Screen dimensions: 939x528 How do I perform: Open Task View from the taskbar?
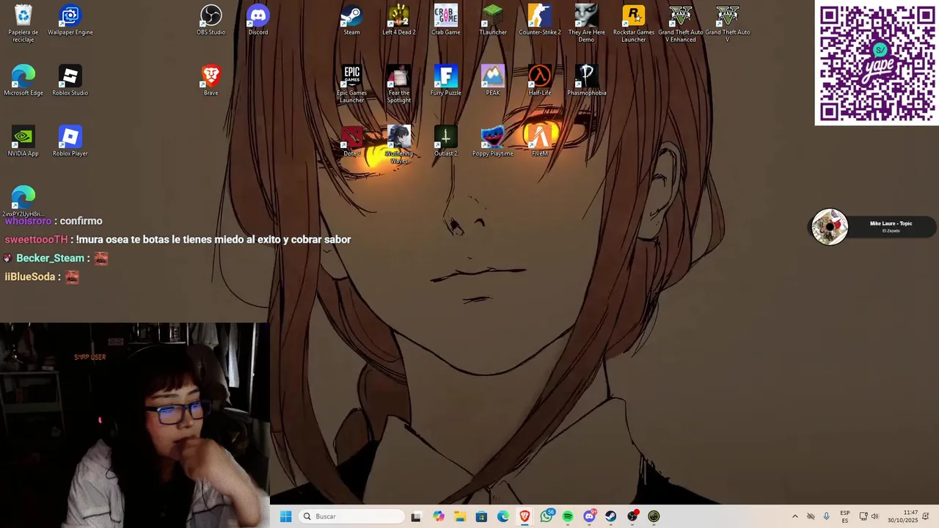tap(416, 516)
